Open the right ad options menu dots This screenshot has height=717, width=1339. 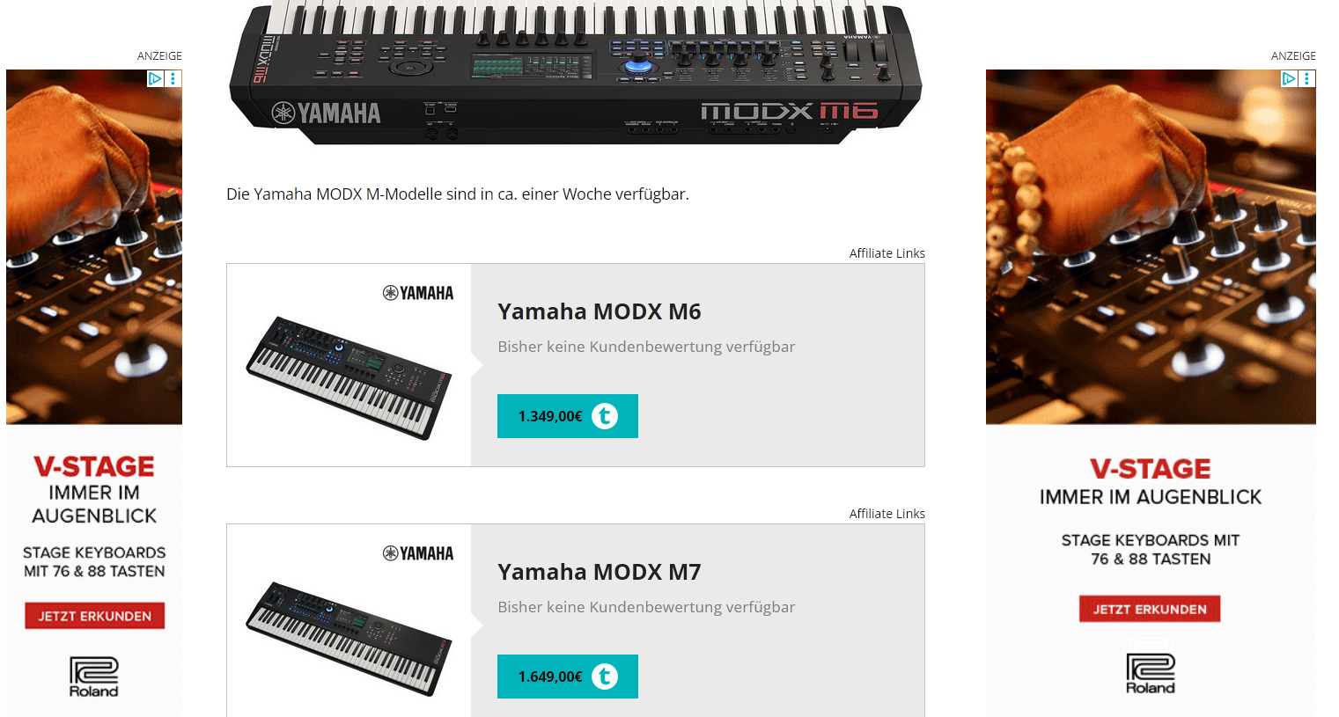tap(1307, 78)
